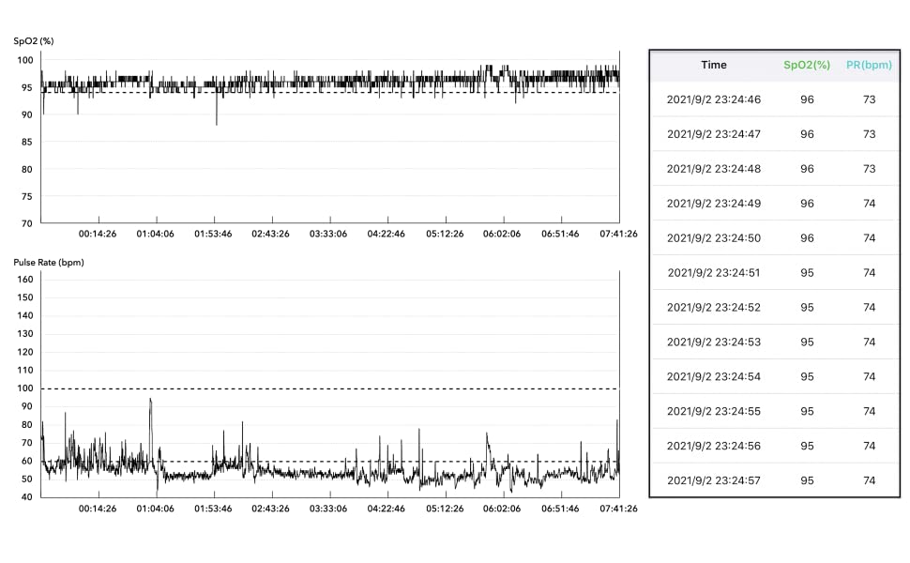Select the row timestamped 23:24:51
Image resolution: width=910 pixels, height=563 pixels.
713,273
